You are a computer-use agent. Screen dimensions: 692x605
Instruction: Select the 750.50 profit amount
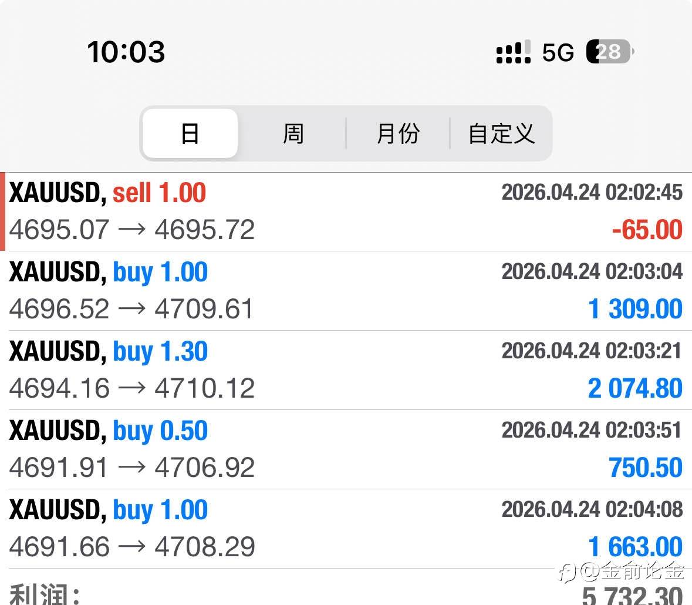[646, 467]
